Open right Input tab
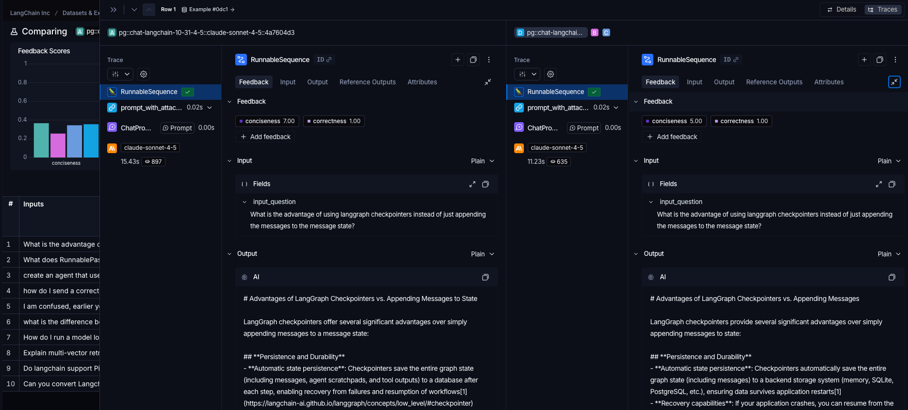The image size is (908, 410). (x=695, y=82)
